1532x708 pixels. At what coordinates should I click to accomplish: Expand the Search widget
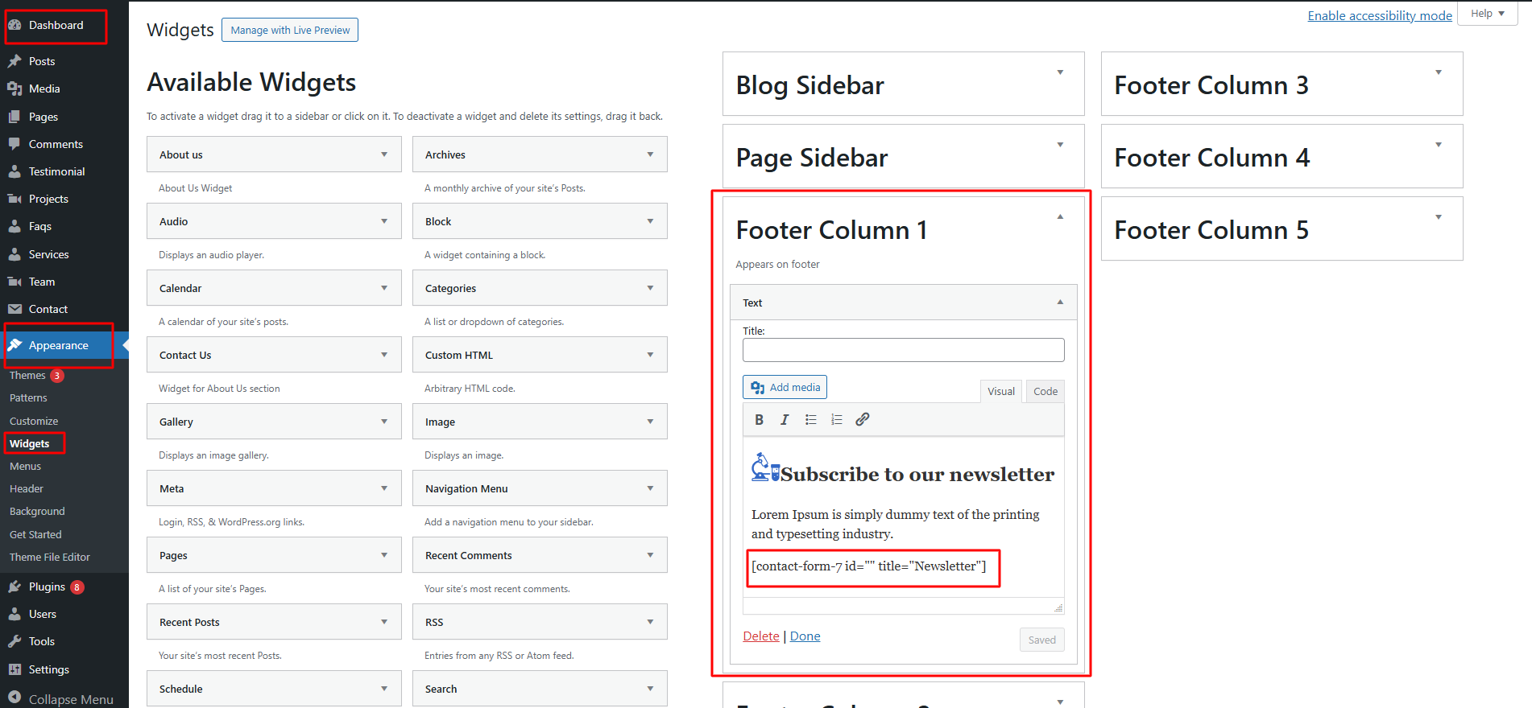650,689
